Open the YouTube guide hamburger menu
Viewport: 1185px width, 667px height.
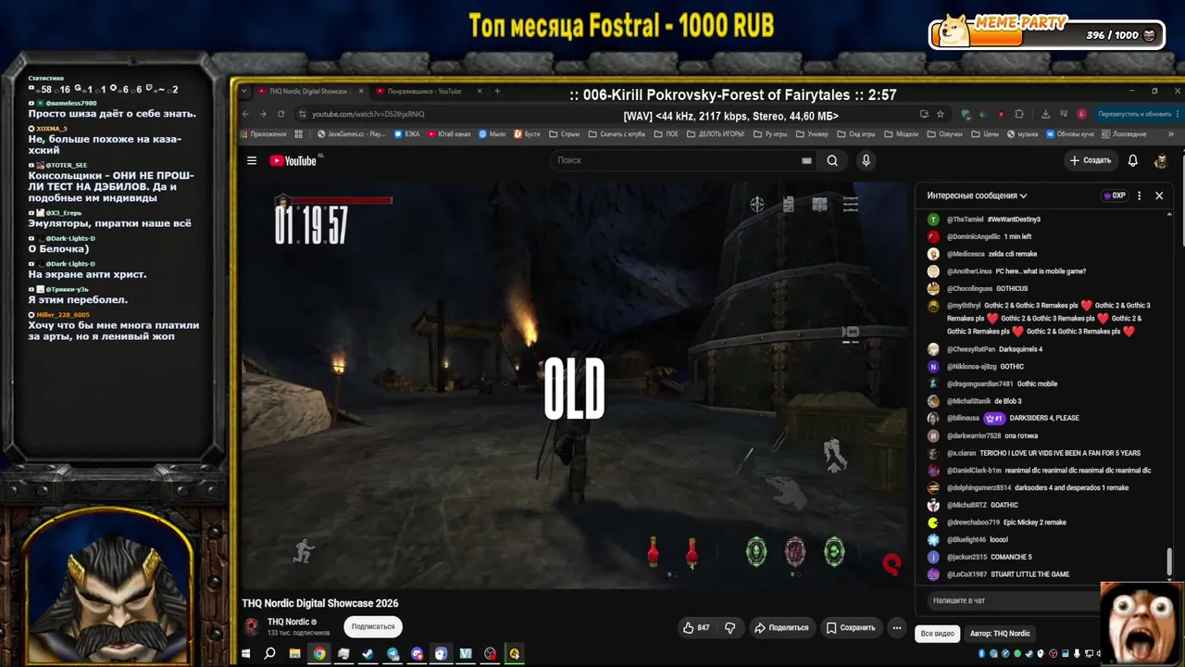point(252,160)
